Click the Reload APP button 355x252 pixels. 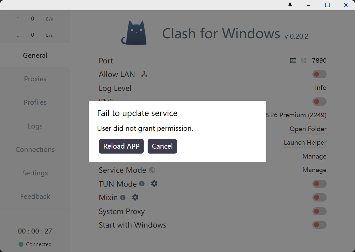point(121,146)
